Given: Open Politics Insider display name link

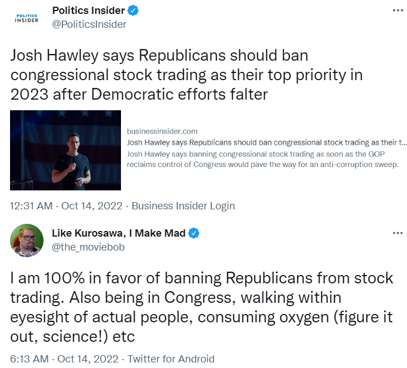Looking at the screenshot, I should pyautogui.click(x=88, y=11).
